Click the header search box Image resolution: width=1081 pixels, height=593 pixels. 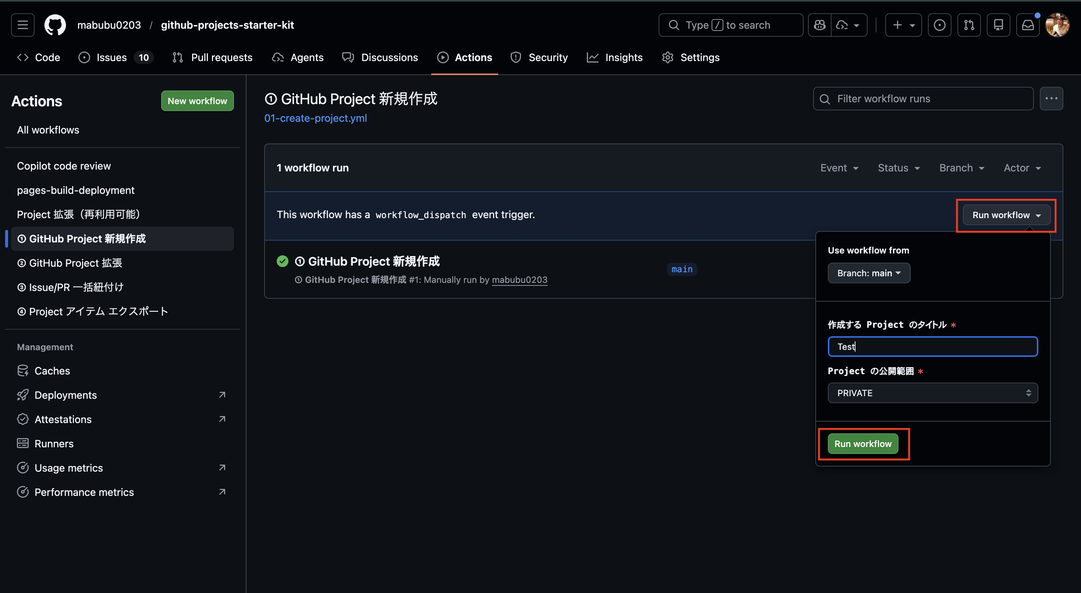(x=731, y=25)
